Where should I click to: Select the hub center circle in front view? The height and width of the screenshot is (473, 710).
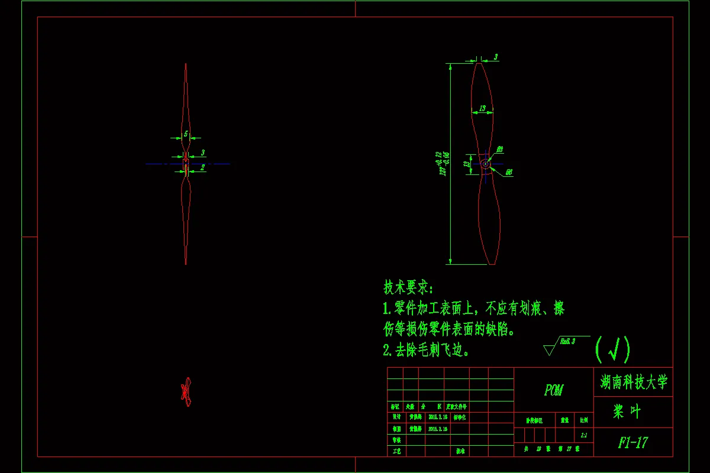point(485,164)
